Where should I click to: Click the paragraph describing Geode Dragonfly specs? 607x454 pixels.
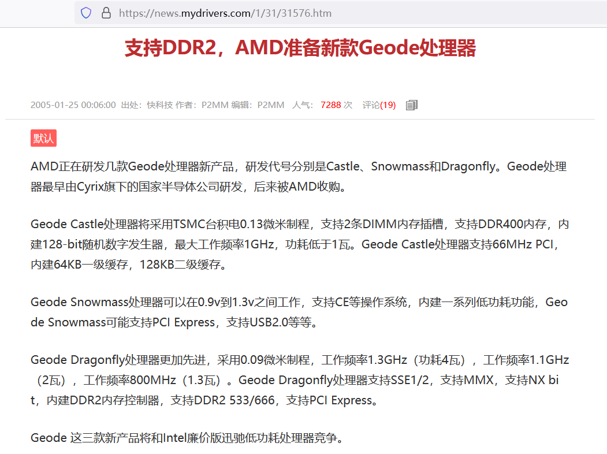298,379
